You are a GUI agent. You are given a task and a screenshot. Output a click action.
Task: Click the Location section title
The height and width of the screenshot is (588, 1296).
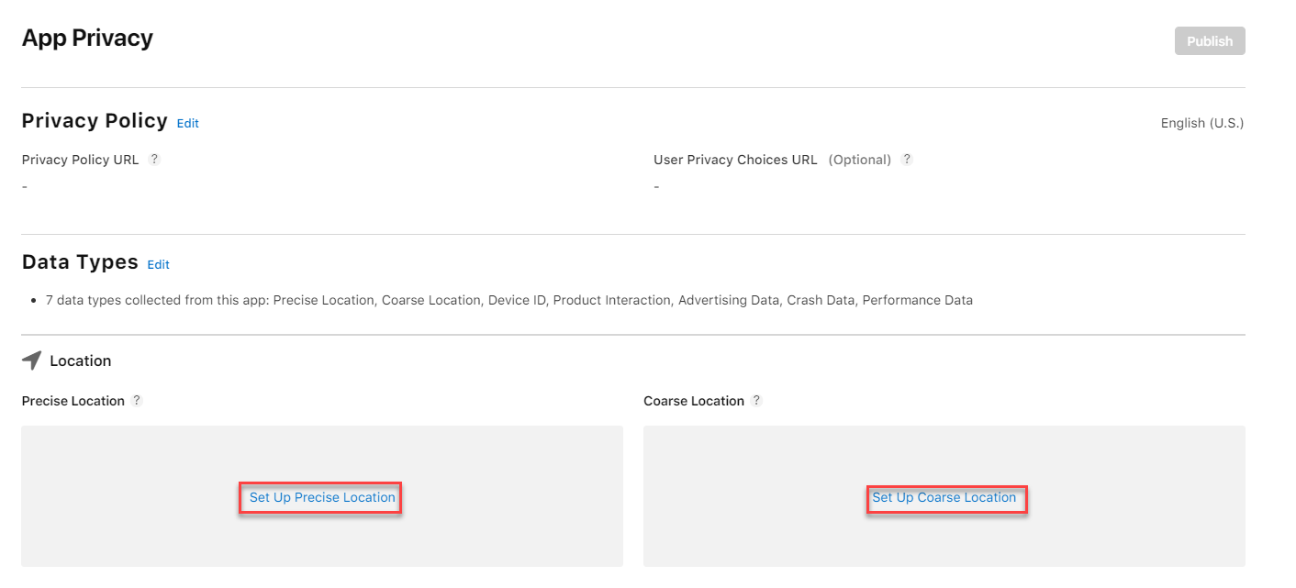click(81, 361)
